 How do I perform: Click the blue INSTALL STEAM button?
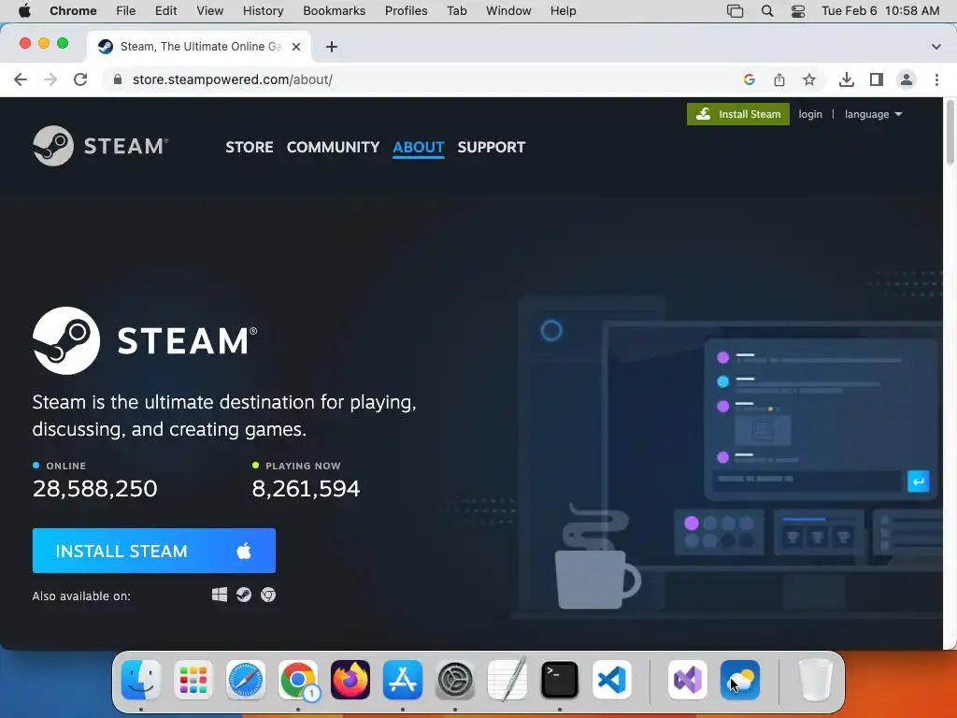(x=154, y=551)
